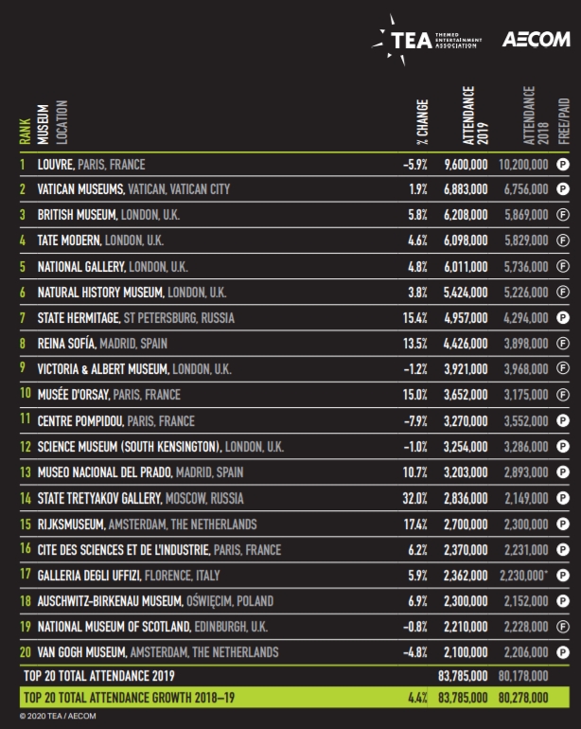Click National Museum of Scotland's free badge
Viewport: 581px width, 729px height.
pyautogui.click(x=563, y=627)
